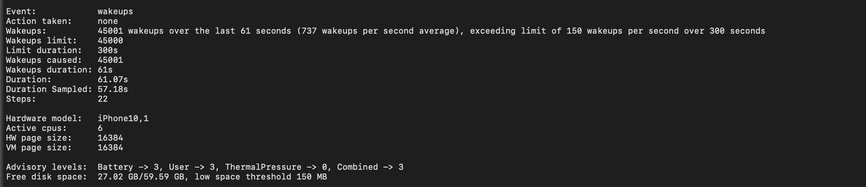
Task: Click the Duration value 61.07s
Action: pos(112,80)
